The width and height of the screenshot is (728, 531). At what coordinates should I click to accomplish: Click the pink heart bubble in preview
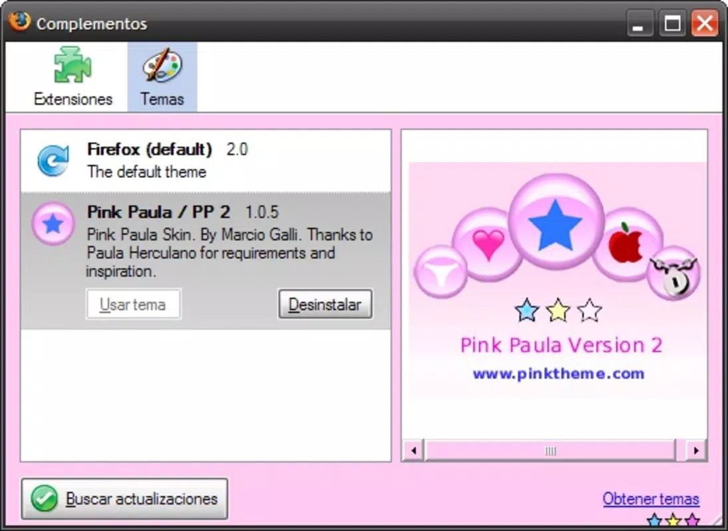coord(488,244)
